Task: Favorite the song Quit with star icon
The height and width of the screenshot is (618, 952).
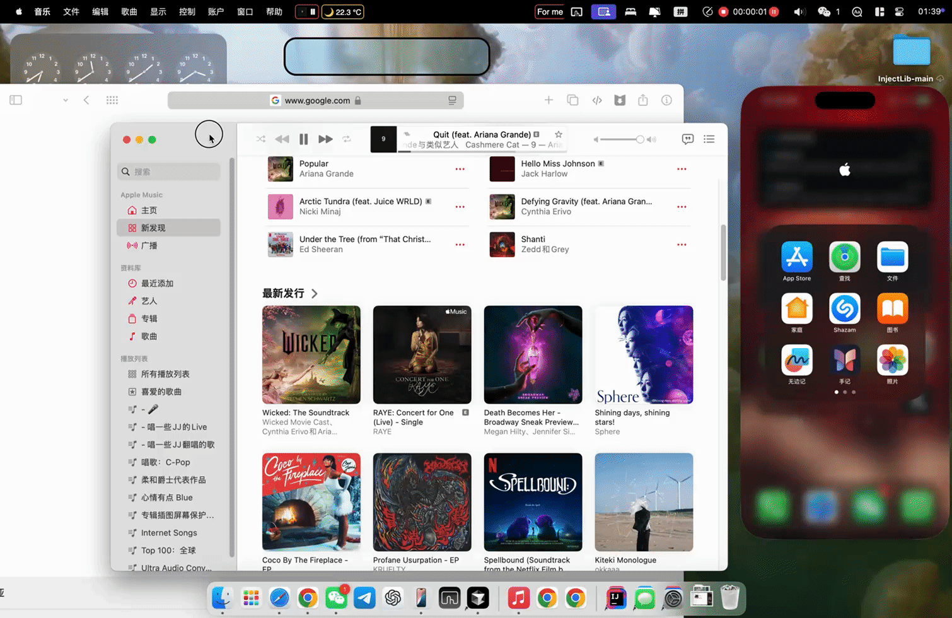Action: [558, 134]
